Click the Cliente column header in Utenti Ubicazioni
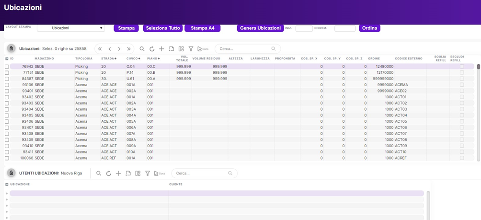The height and width of the screenshot is (220, 481). tap(176, 185)
